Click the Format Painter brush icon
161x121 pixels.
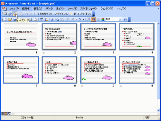point(67,19)
